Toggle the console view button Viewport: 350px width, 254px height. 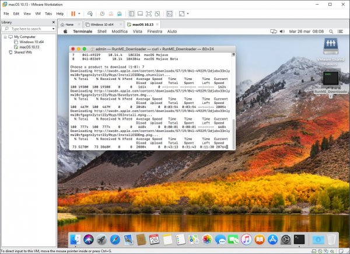point(170,14)
